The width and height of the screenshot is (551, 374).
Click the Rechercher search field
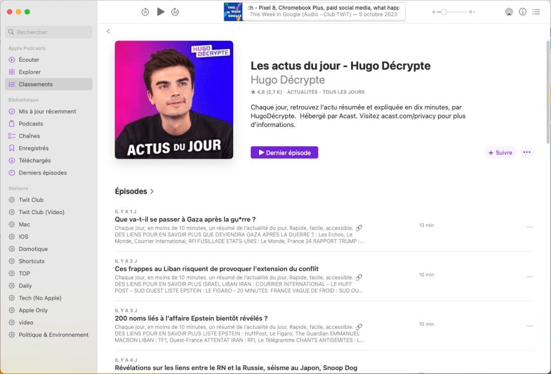48,32
